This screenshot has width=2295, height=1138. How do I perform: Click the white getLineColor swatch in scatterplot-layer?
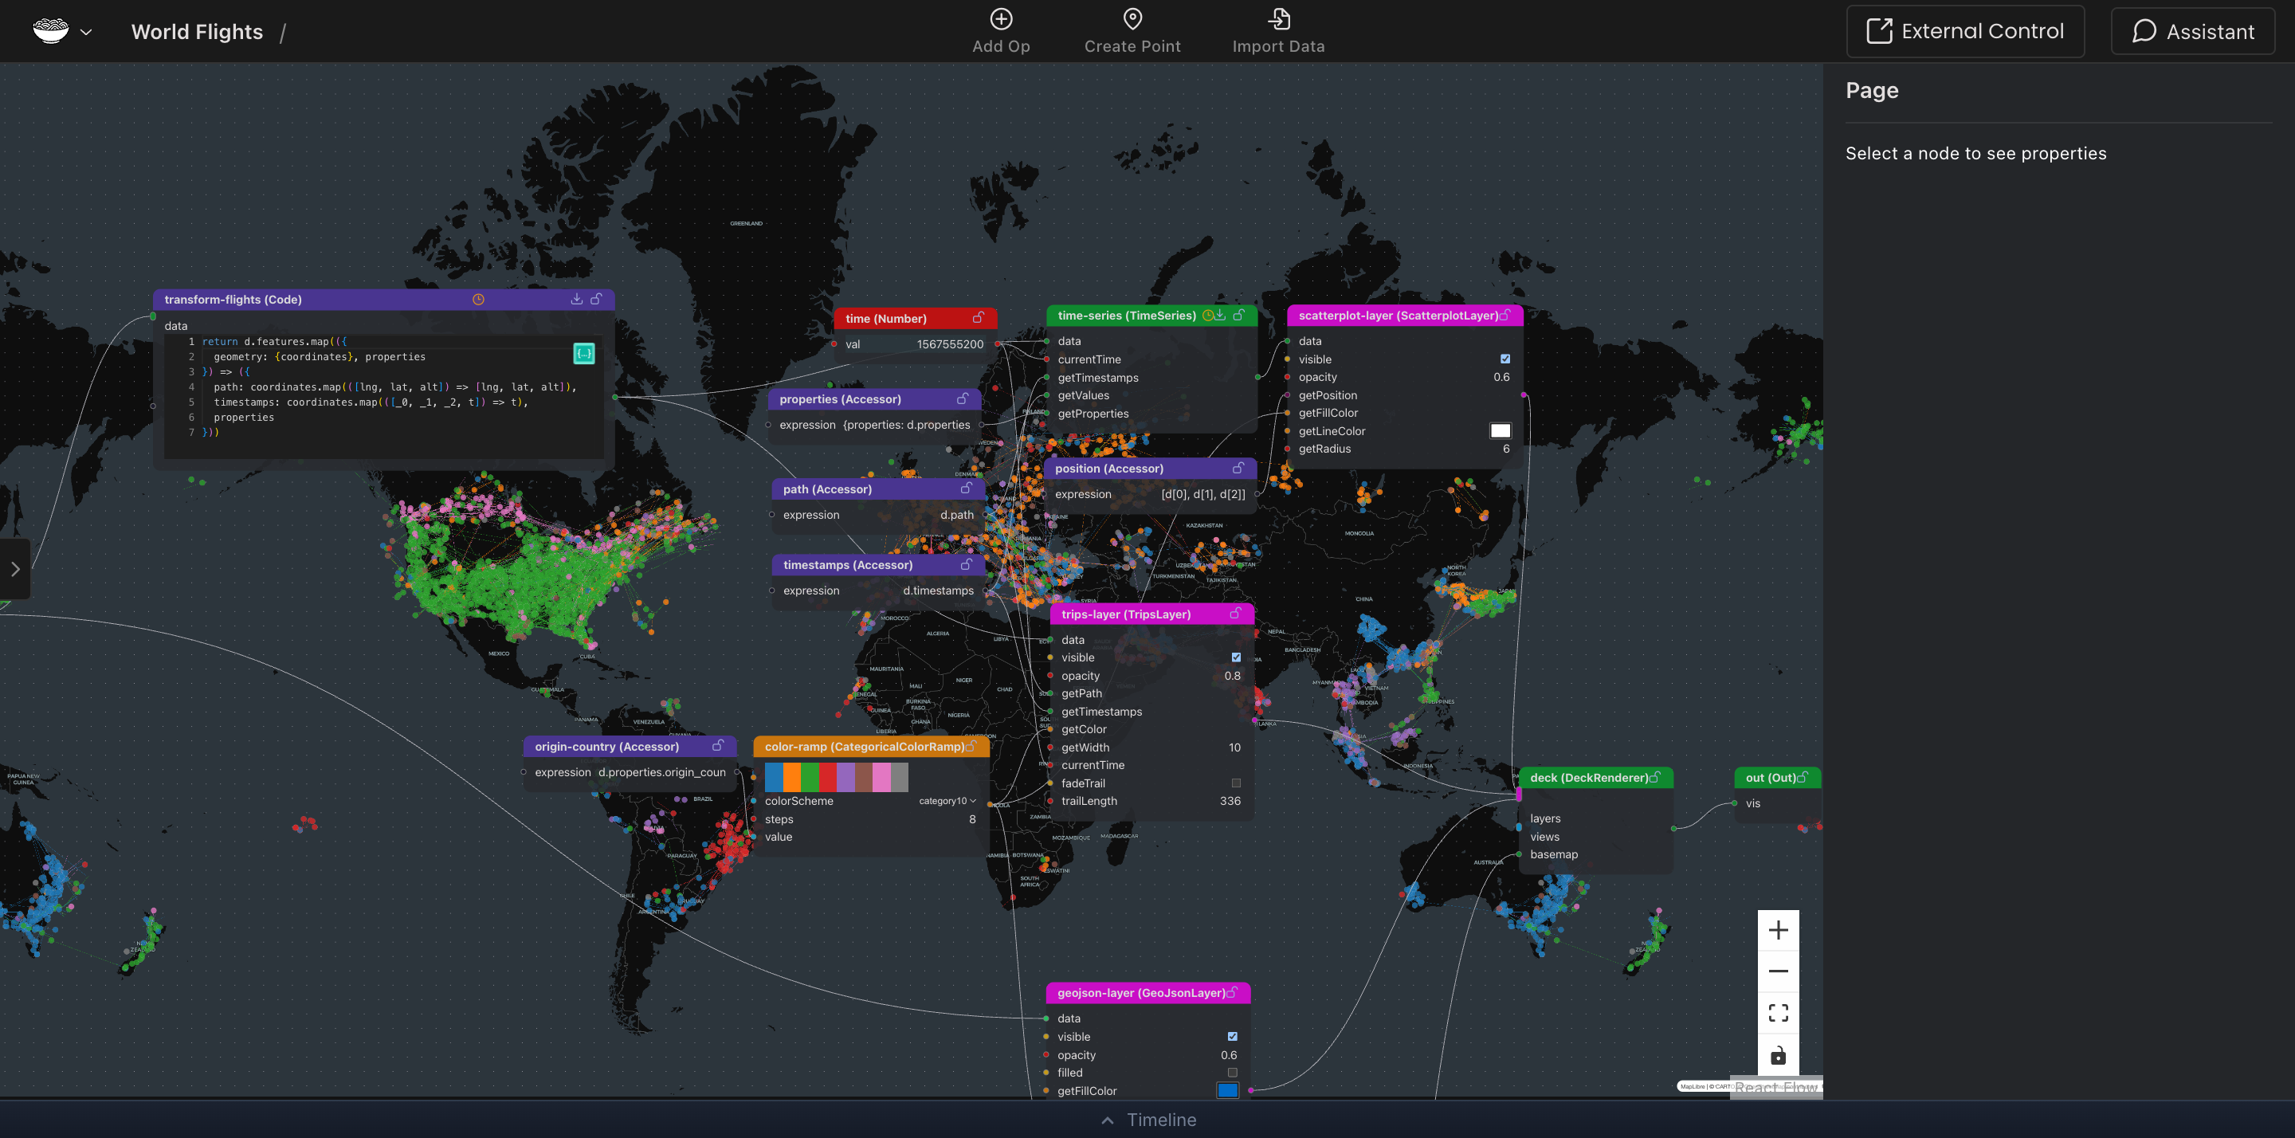[1501, 431]
